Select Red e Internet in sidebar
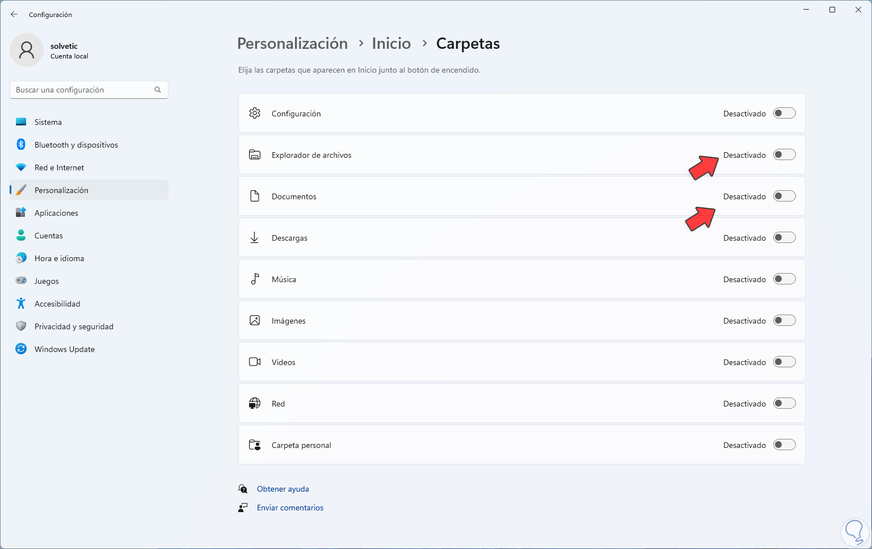The width and height of the screenshot is (872, 549). (x=59, y=167)
